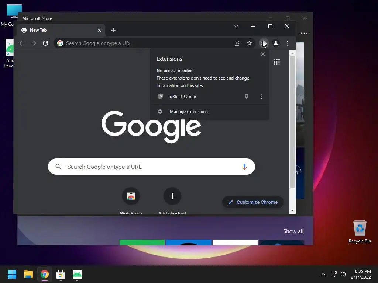Screen dimensions: 378x283
Task: Click the Manage extensions gear icon
Action: pos(160,112)
